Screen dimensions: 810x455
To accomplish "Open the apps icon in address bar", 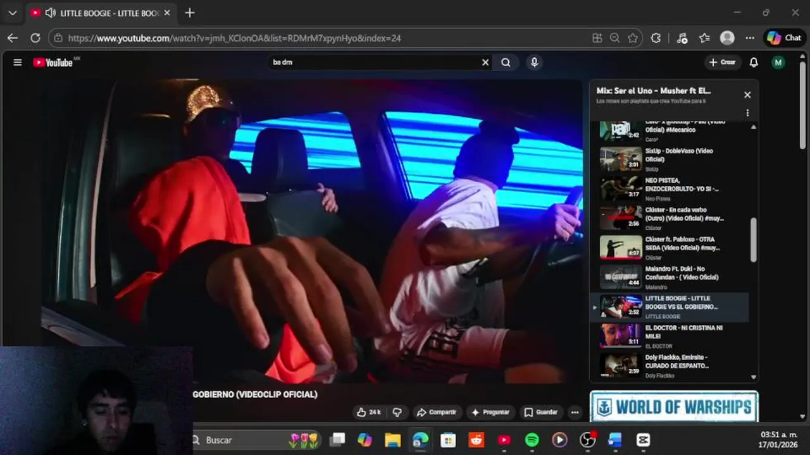I will tap(597, 38).
